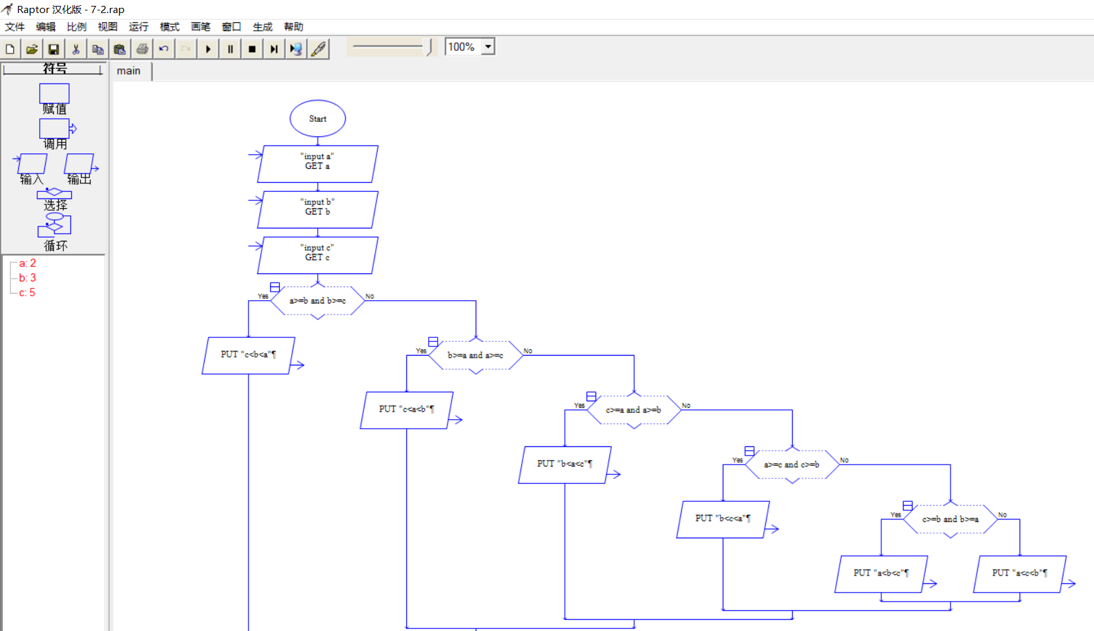This screenshot has height=631, width=1094.
Task: Collapse the "a>=c and c>=b" selection
Action: click(750, 451)
